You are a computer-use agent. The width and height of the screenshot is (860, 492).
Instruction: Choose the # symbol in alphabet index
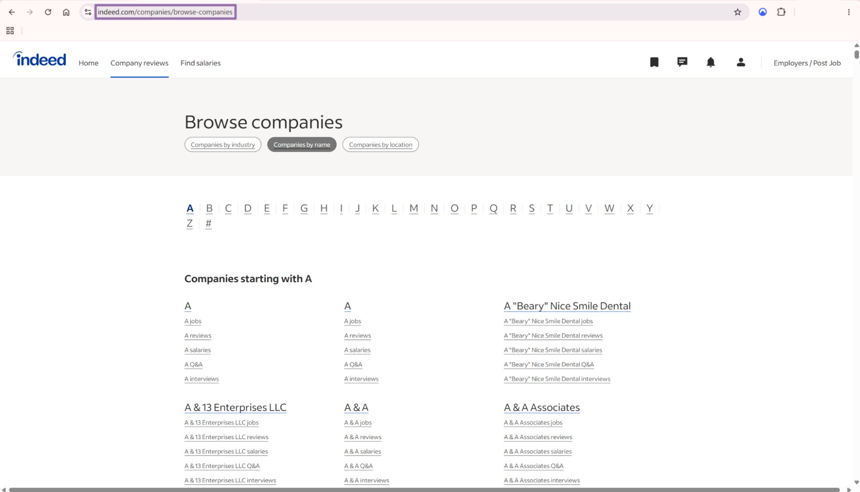click(x=208, y=223)
